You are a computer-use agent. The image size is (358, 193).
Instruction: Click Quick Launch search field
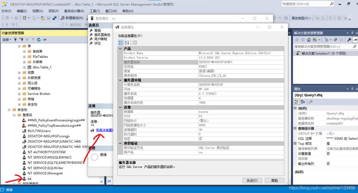tap(305, 4)
